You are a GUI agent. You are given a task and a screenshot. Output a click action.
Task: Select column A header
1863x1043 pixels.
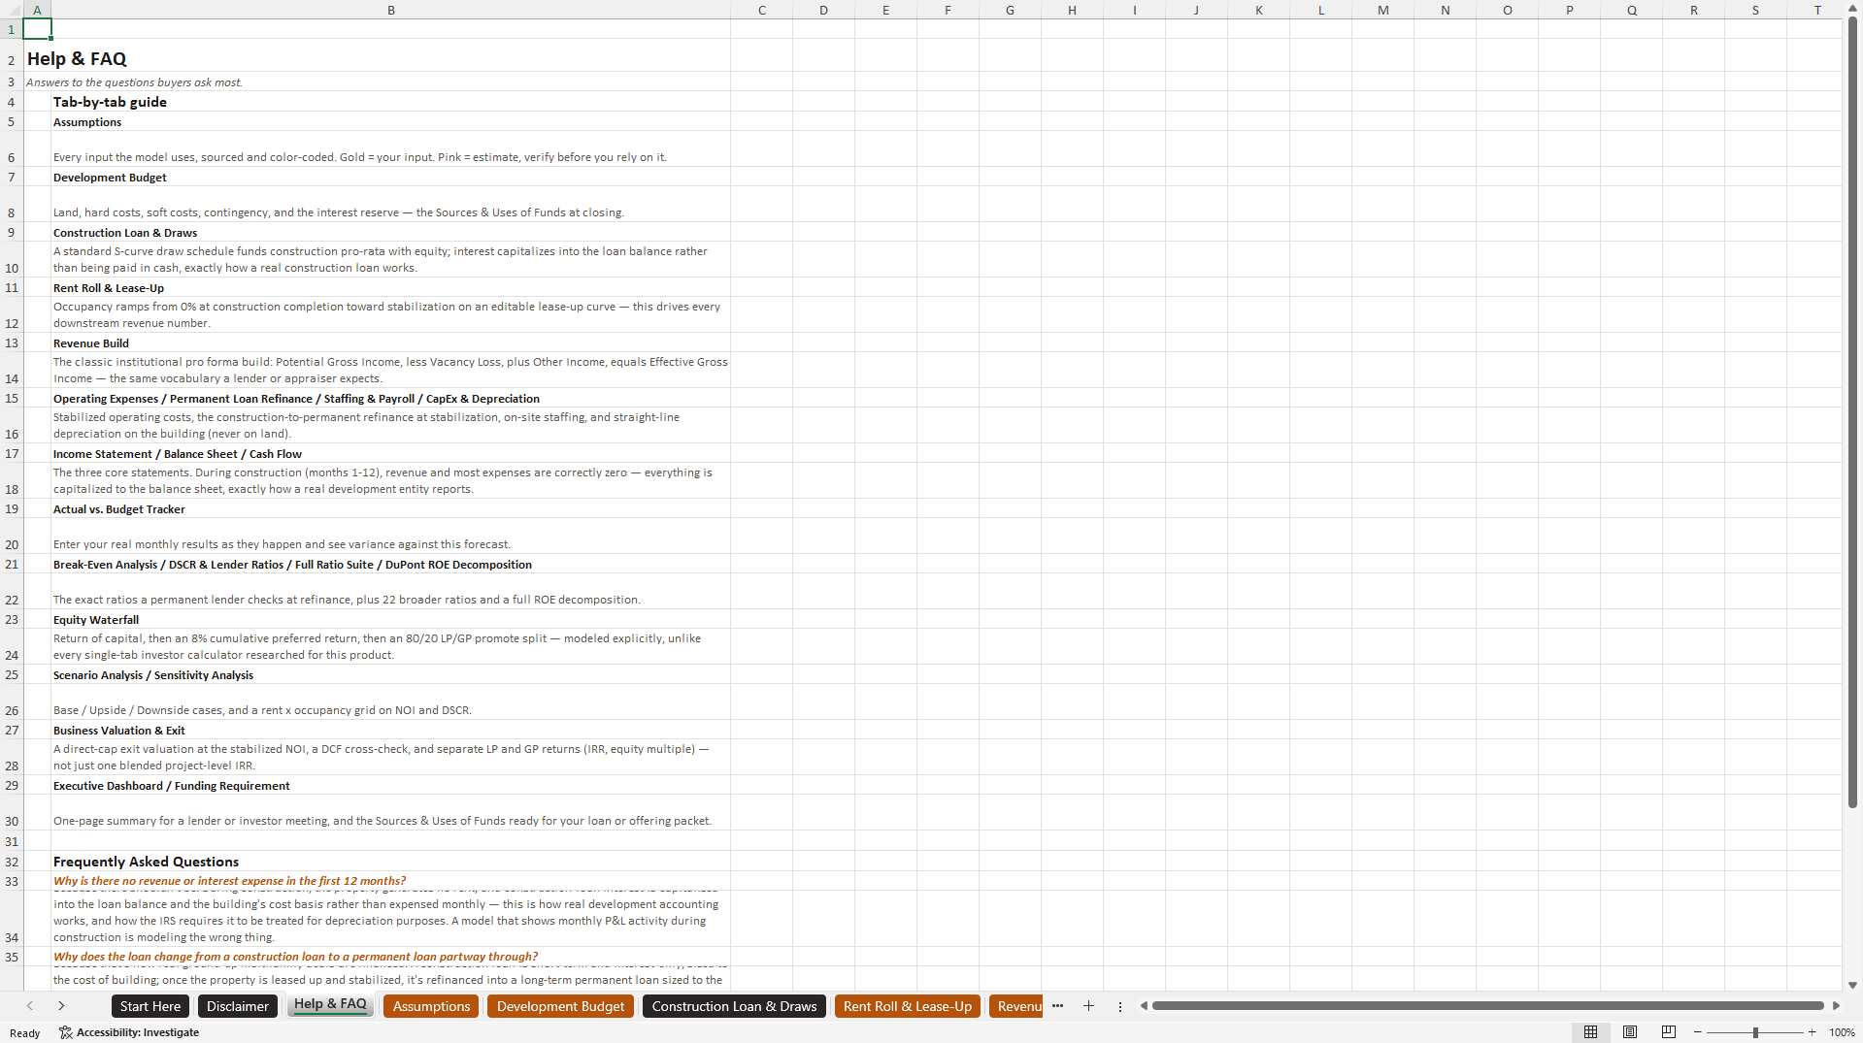tap(37, 10)
